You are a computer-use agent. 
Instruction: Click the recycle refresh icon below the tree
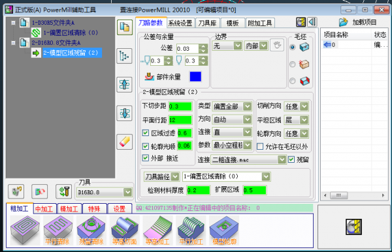tap(16, 191)
